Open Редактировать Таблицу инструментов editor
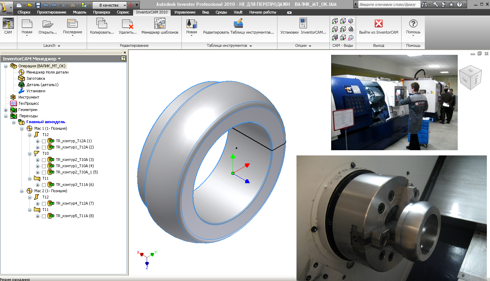Viewport: 490px width, 281px height. pos(239,26)
